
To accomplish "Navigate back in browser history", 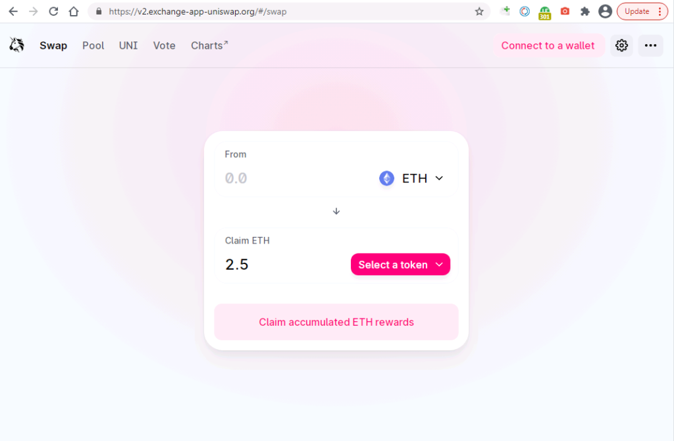I will coord(13,12).
